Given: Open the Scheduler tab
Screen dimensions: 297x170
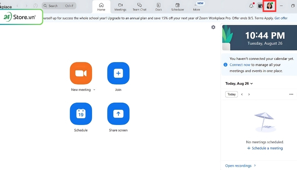Looking at the screenshot, I should coord(177,7).
